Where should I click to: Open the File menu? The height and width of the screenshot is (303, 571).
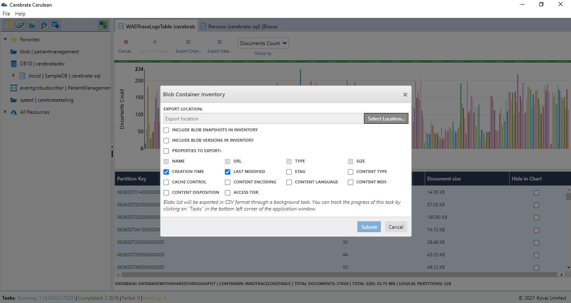(6, 14)
